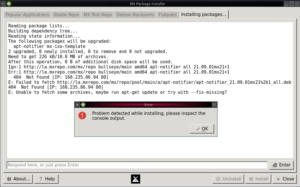Click '2 upgraded, 0 newly installed' line
The height and width of the screenshot is (187, 300).
tap(88, 52)
